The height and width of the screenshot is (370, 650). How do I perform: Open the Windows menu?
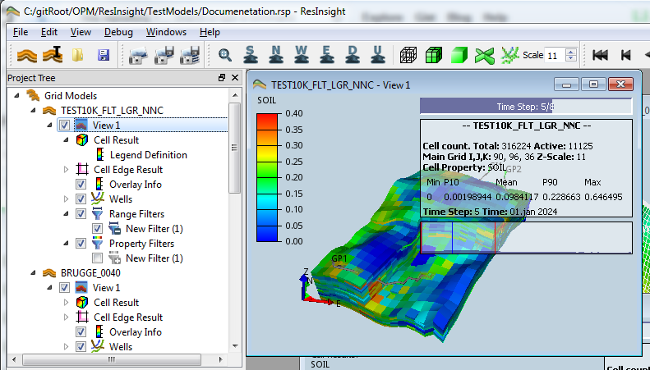click(x=166, y=32)
